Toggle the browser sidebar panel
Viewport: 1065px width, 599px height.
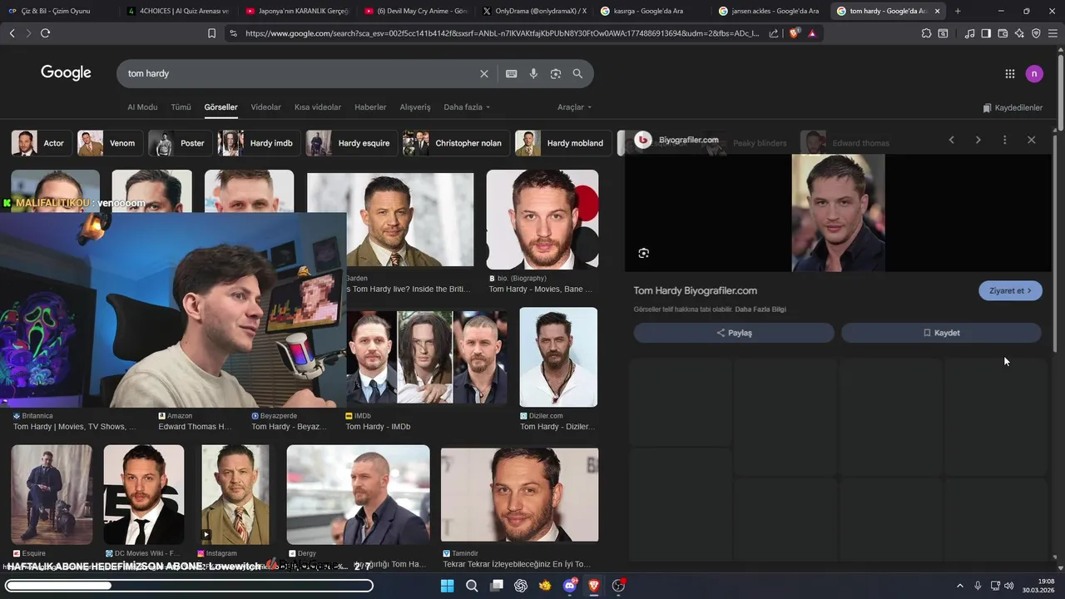(x=986, y=33)
